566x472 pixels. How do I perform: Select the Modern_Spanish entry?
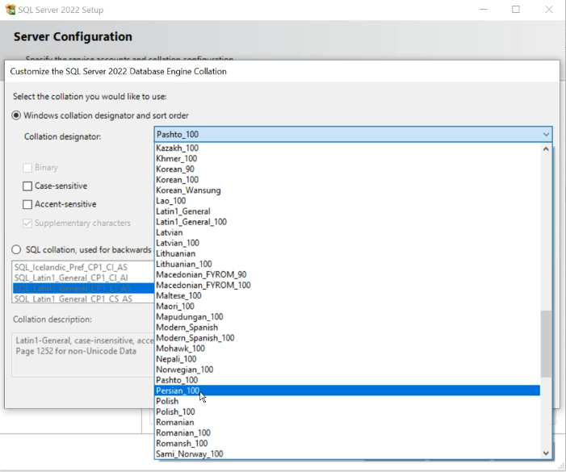pyautogui.click(x=347, y=327)
